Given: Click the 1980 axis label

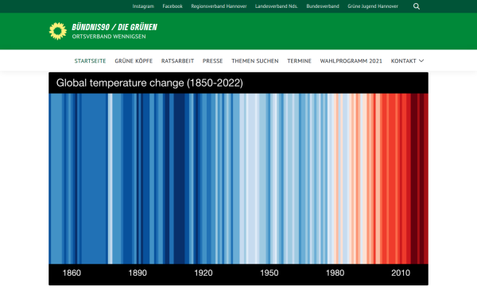Looking at the screenshot, I should (x=335, y=273).
